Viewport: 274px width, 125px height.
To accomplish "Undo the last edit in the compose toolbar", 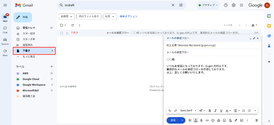I will [170, 111].
